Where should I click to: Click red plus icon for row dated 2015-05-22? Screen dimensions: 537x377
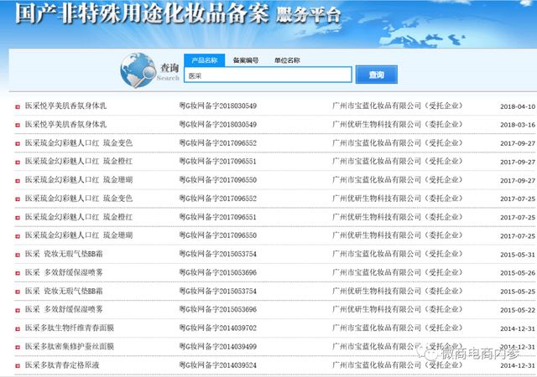[17, 309]
